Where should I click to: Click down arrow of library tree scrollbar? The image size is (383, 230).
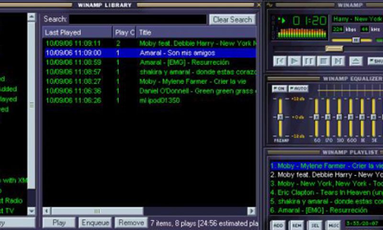click(31, 211)
